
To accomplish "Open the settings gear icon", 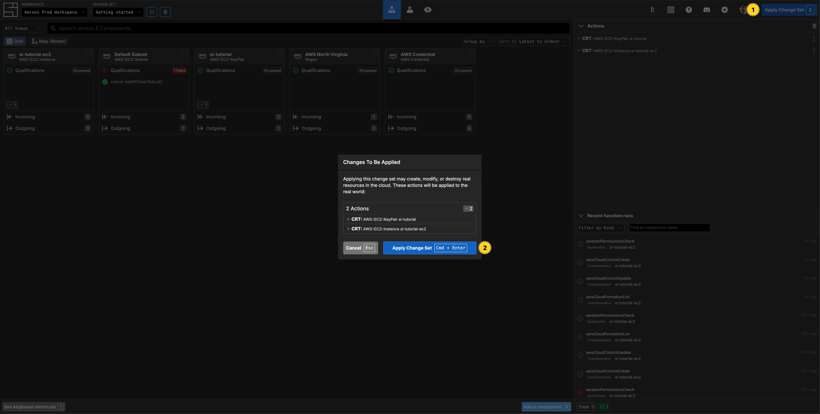I will coord(725,10).
